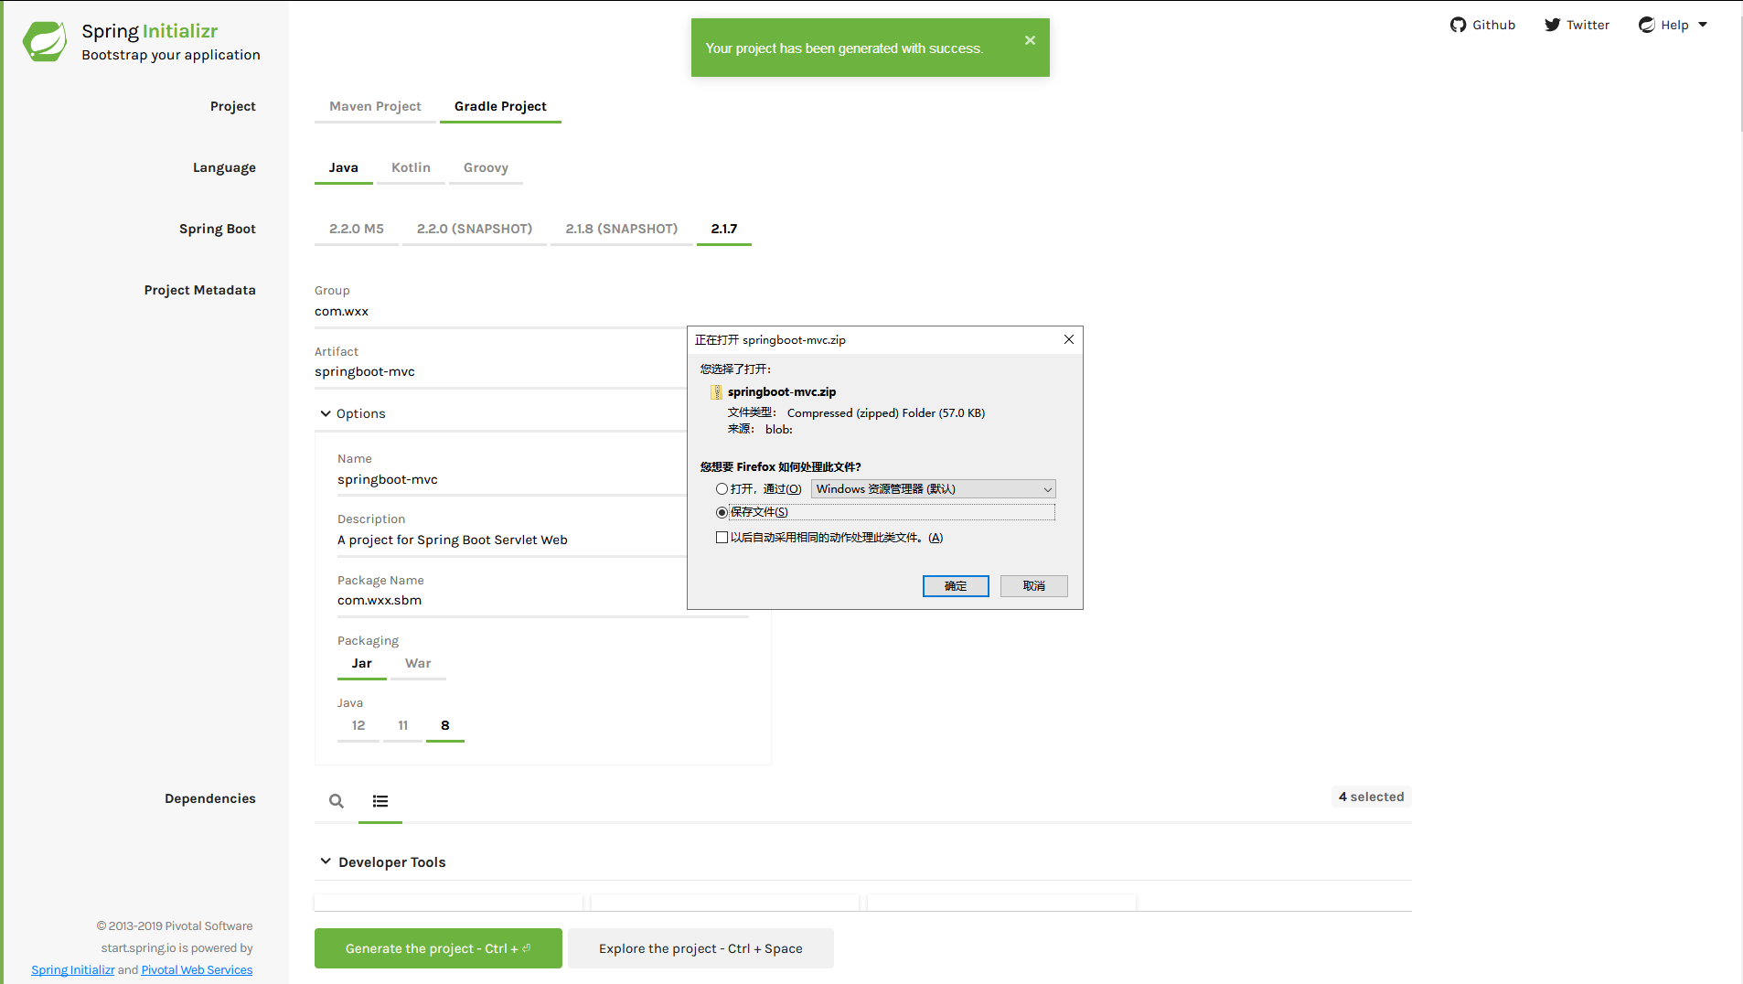Choose War packaging
Image resolution: width=1743 pixels, height=984 pixels.
pyautogui.click(x=418, y=664)
